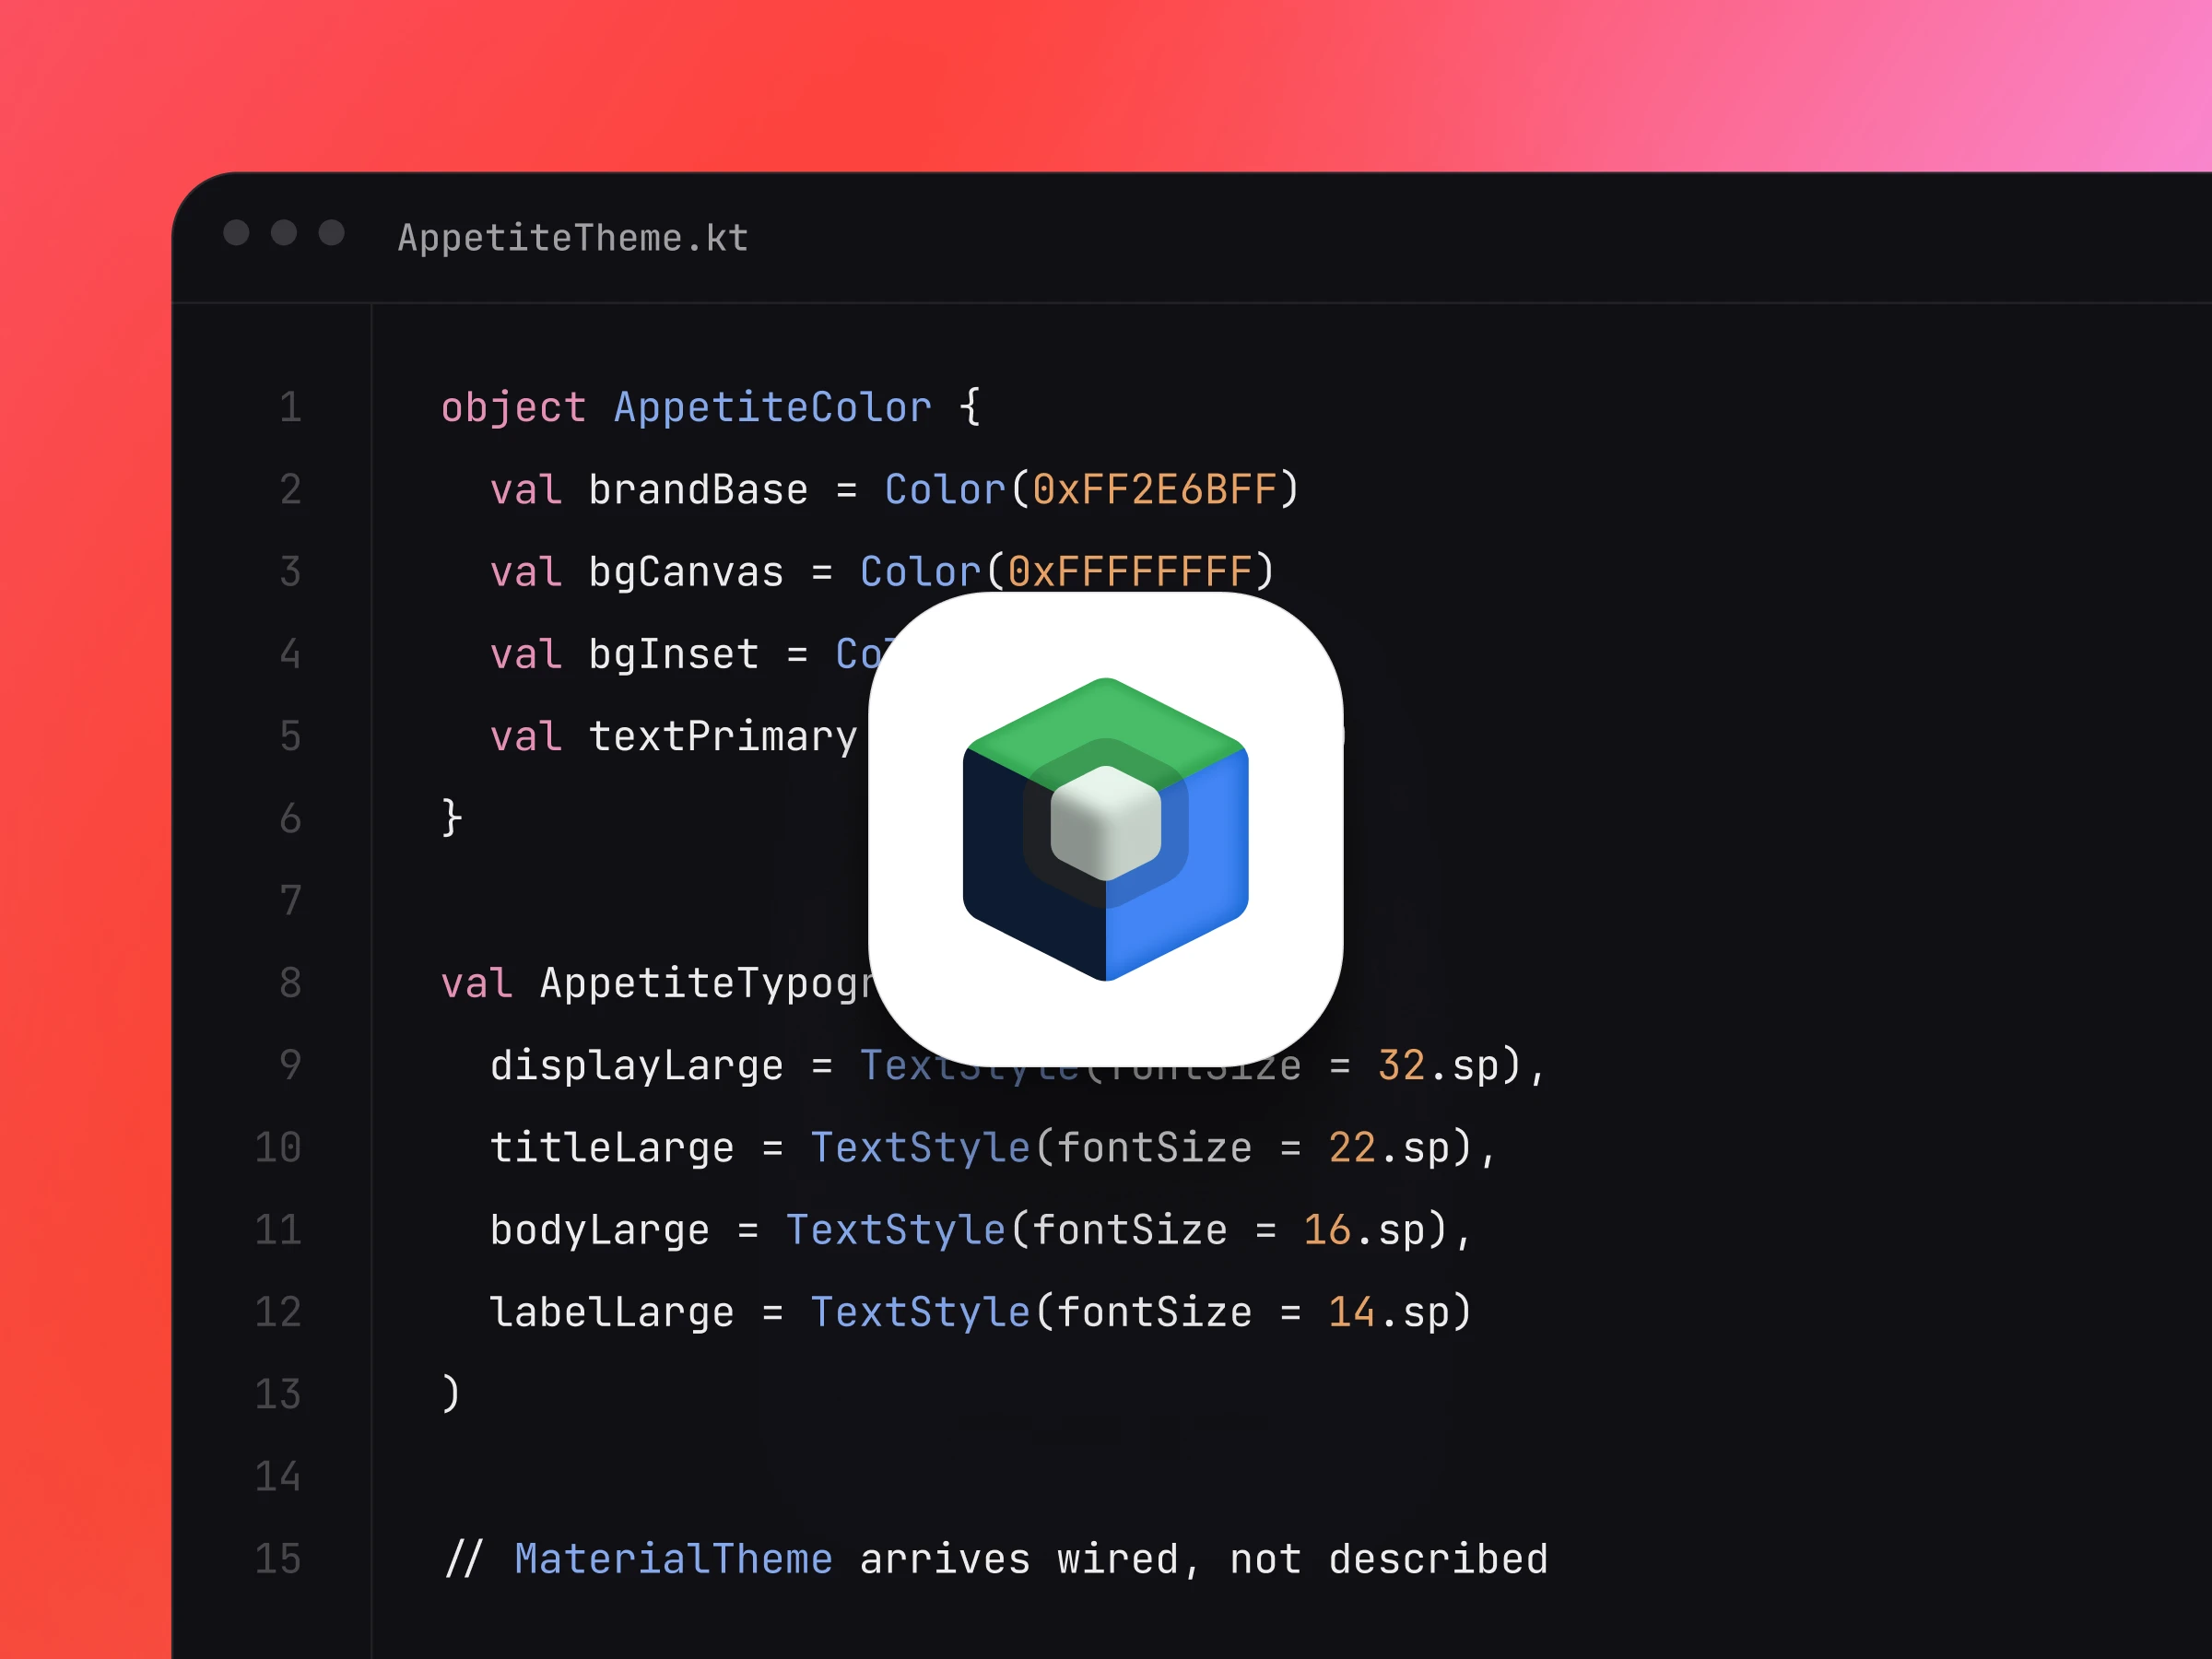Click the brandBase variable name

click(698, 490)
